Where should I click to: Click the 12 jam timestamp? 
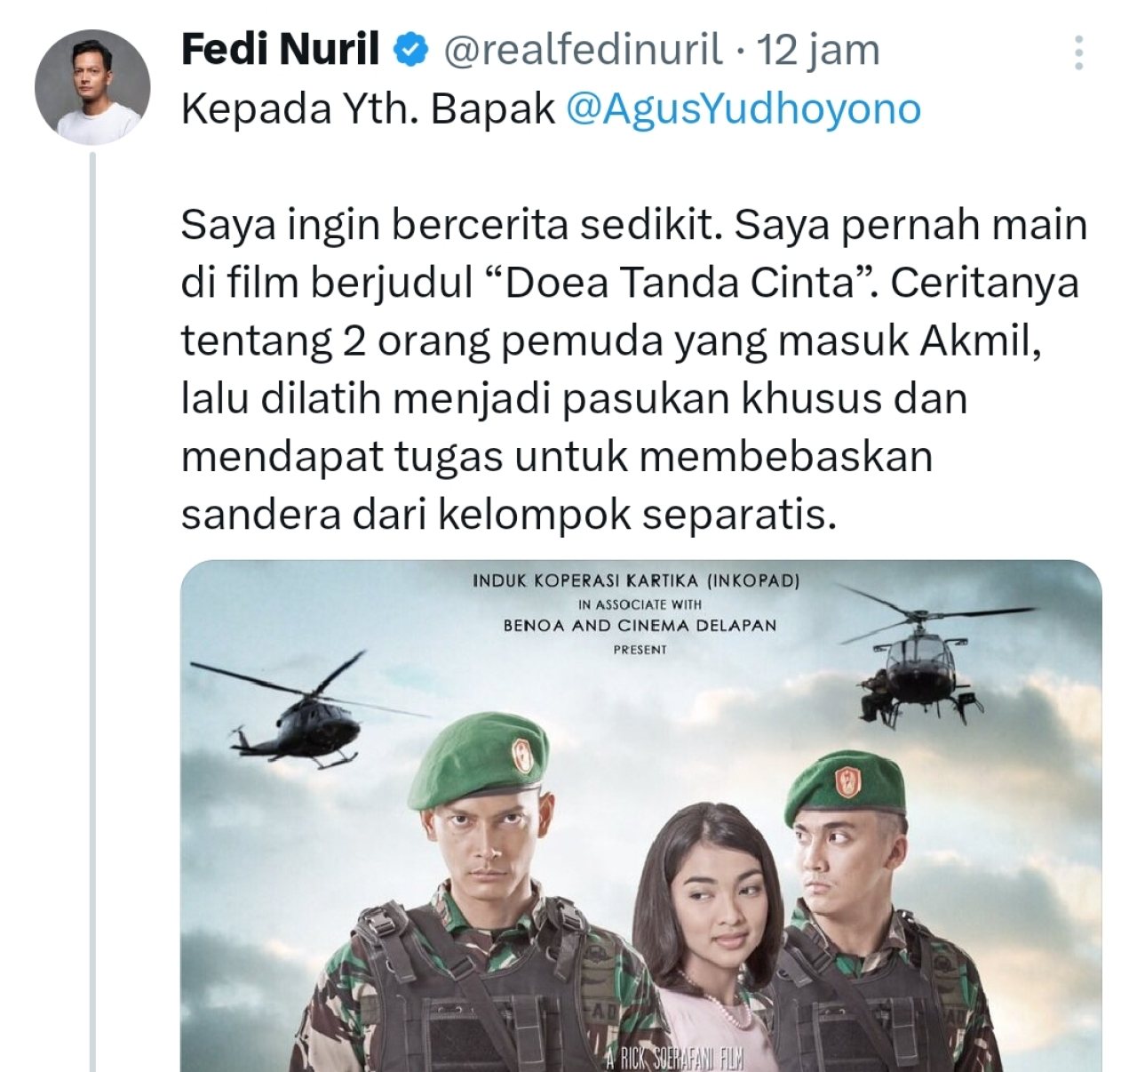coord(817,50)
